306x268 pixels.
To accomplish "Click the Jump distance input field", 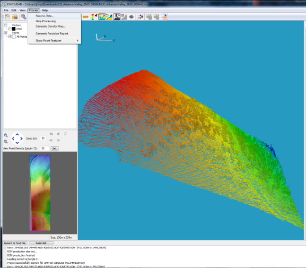I will [x=43, y=138].
